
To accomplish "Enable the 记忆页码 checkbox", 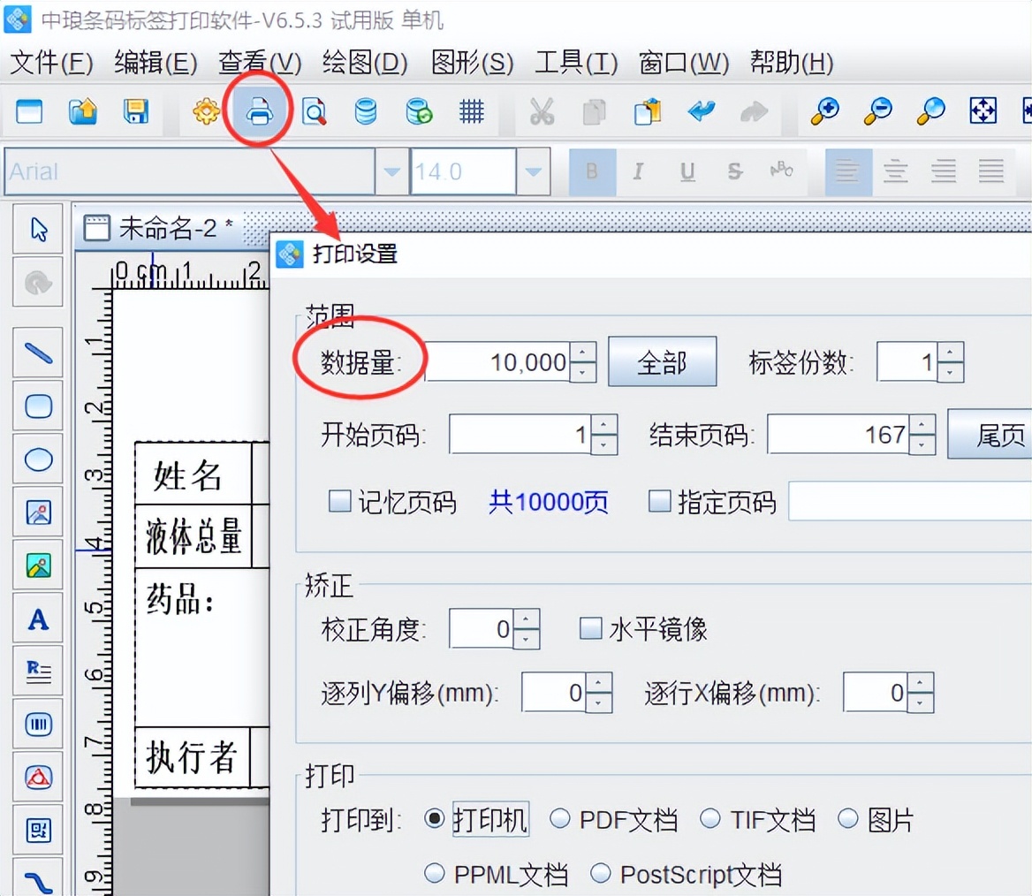I will pyautogui.click(x=339, y=501).
